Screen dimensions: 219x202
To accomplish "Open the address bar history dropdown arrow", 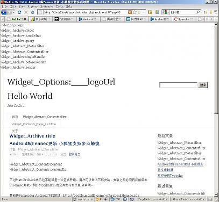I will 144,12.
